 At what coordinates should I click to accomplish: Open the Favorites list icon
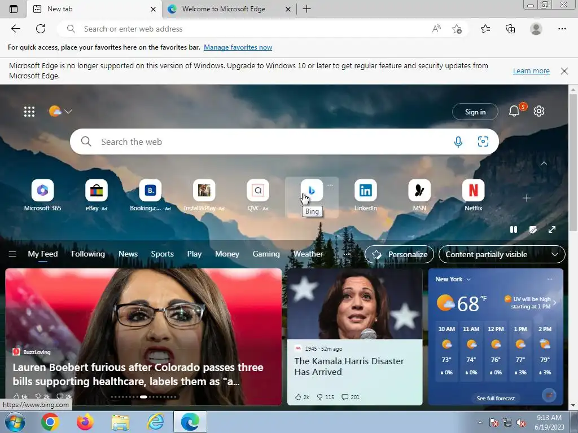pyautogui.click(x=485, y=29)
